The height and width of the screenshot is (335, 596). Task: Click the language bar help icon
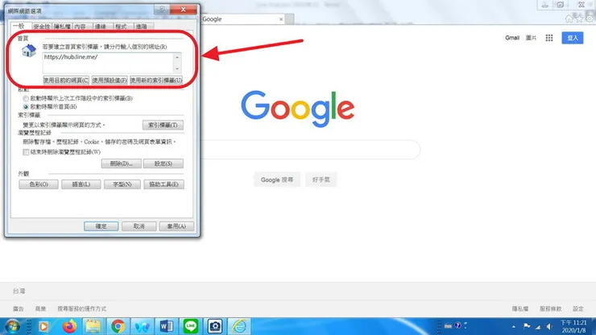457,325
